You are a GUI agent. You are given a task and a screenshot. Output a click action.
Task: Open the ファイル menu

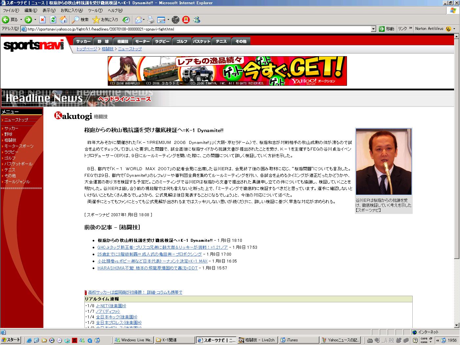[x=11, y=11]
